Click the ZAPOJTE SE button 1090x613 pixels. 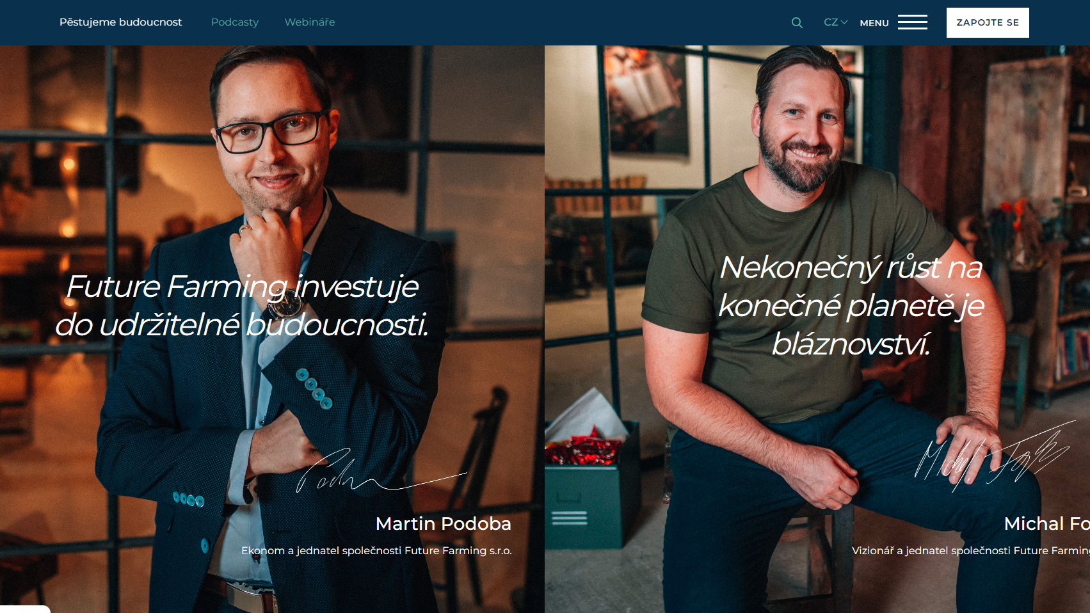(988, 22)
